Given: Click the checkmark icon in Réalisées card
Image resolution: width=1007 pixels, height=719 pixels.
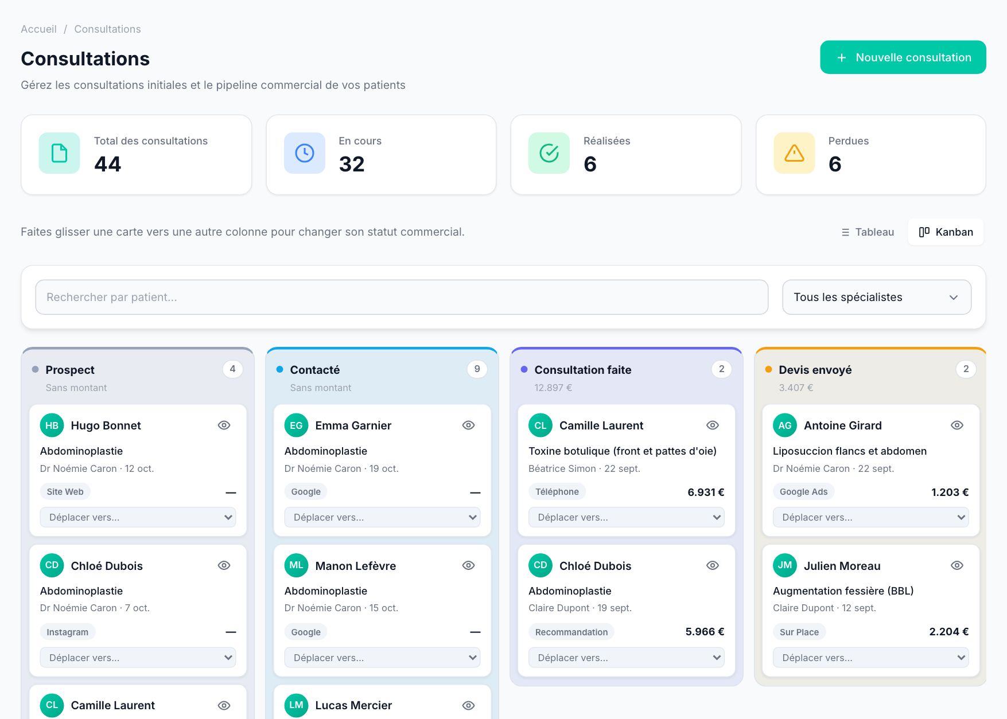Looking at the screenshot, I should (x=549, y=153).
